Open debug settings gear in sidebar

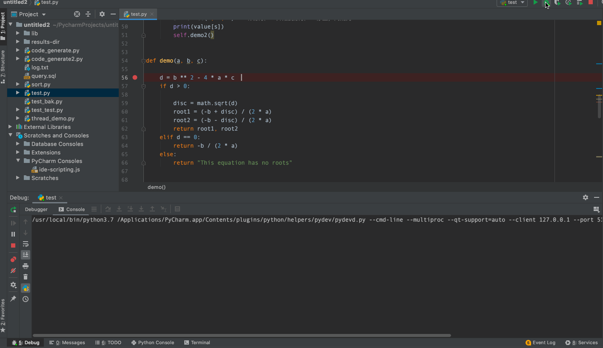(13, 285)
